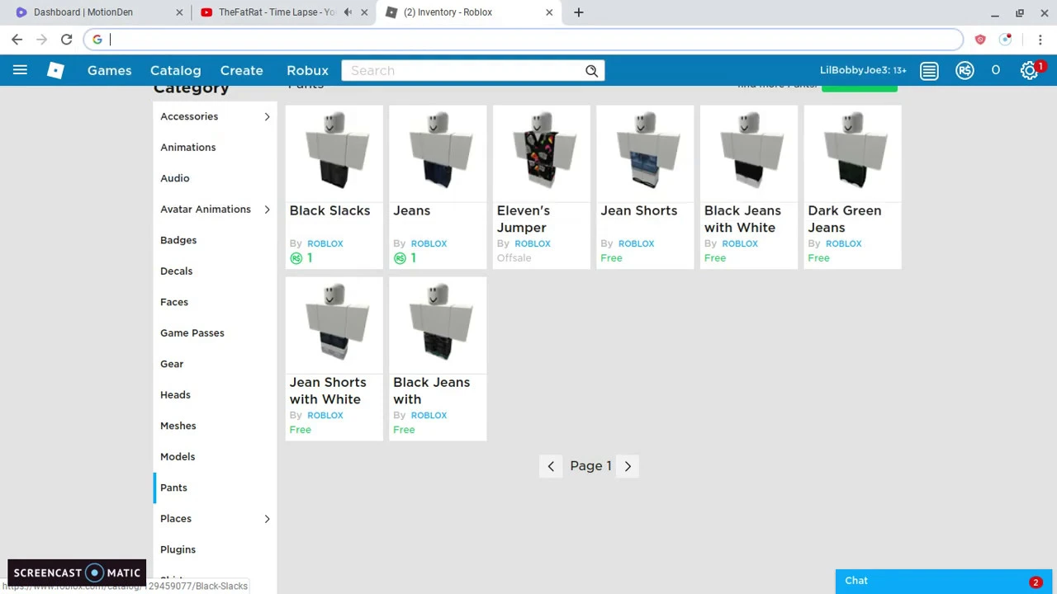
Task: Open the settings gear icon
Action: [1029, 71]
